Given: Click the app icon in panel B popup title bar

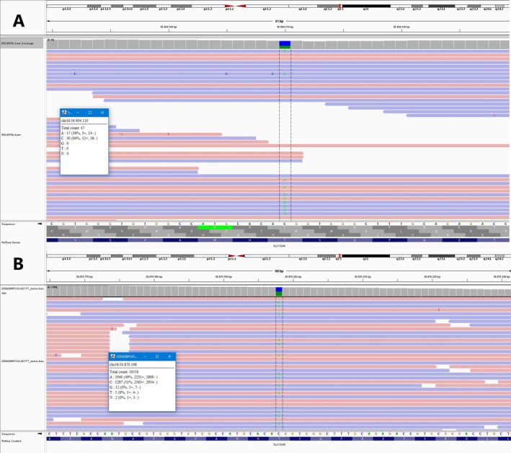Looking at the screenshot, I should pos(113,356).
